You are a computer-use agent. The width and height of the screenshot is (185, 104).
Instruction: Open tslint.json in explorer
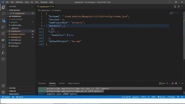(15, 46)
